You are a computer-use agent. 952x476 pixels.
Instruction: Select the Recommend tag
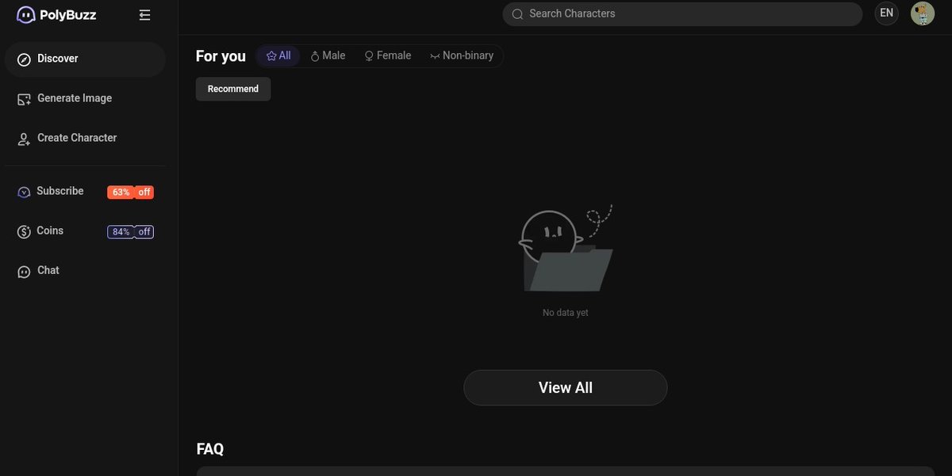[x=233, y=89]
